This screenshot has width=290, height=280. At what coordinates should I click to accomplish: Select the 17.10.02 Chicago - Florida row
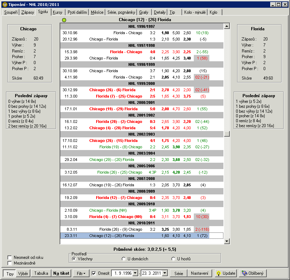[x=142, y=141]
